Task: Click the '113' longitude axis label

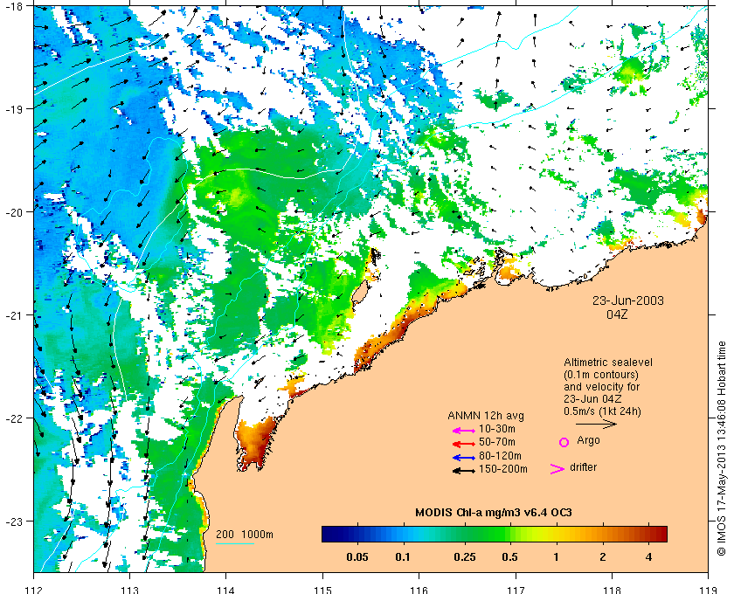Action: coord(129,590)
